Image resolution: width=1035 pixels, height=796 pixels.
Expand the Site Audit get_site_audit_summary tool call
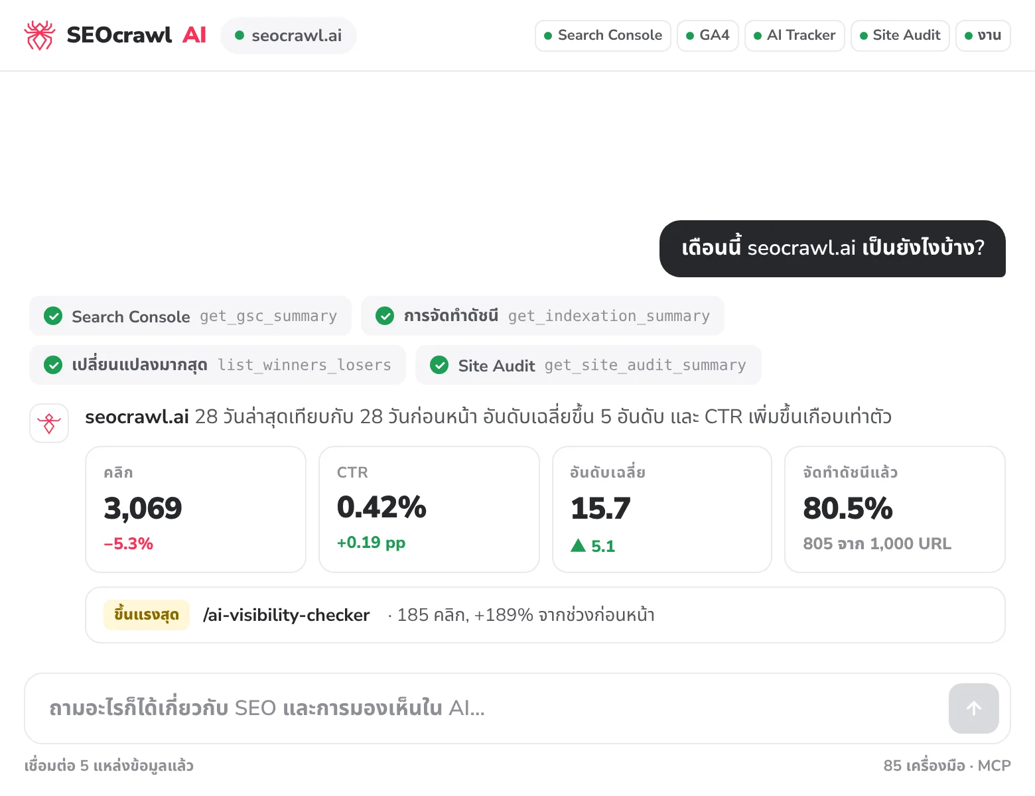[588, 365]
